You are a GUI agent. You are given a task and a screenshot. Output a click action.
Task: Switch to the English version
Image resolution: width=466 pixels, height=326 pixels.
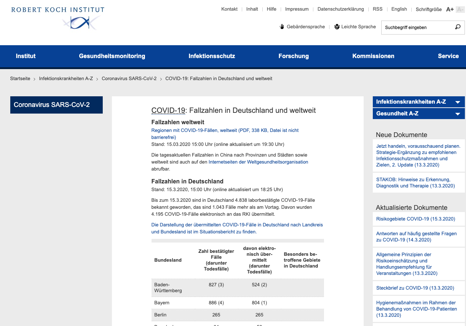pos(399,9)
